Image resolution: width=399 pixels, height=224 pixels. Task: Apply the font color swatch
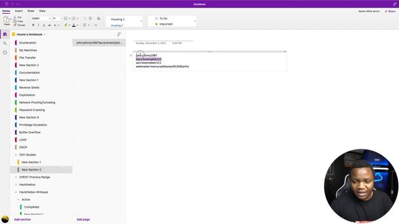[74, 25]
